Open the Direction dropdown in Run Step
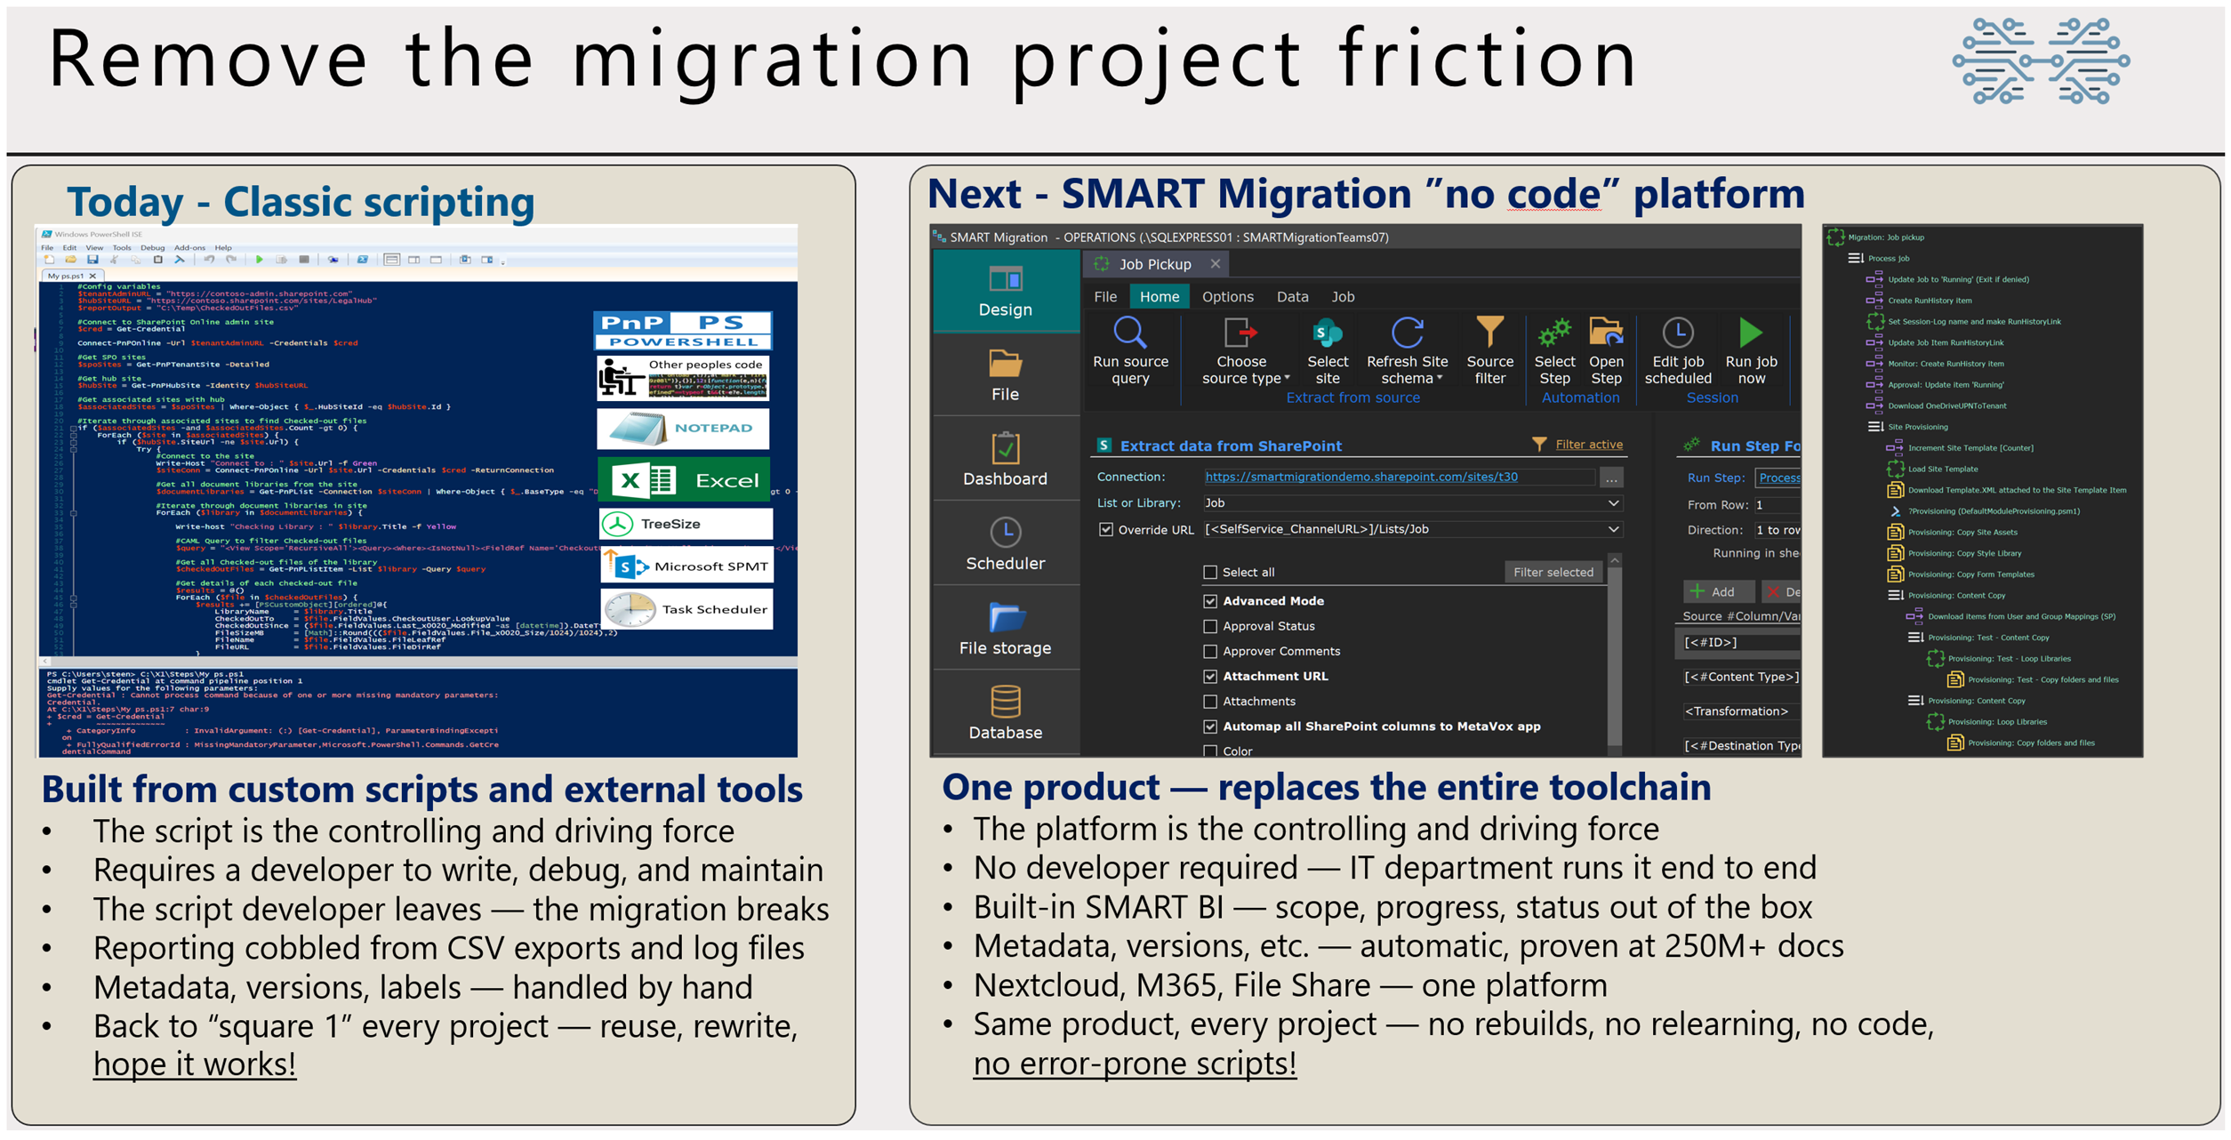The image size is (2231, 1140). click(x=1778, y=530)
